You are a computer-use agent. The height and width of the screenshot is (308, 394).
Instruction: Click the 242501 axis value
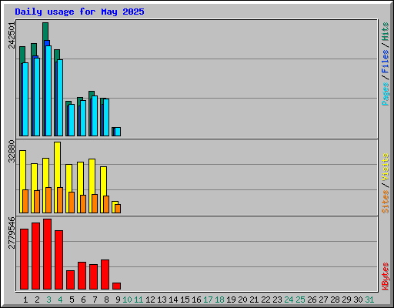(x=12, y=35)
